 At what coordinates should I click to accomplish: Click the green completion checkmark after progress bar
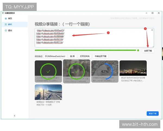pos(138,50)
